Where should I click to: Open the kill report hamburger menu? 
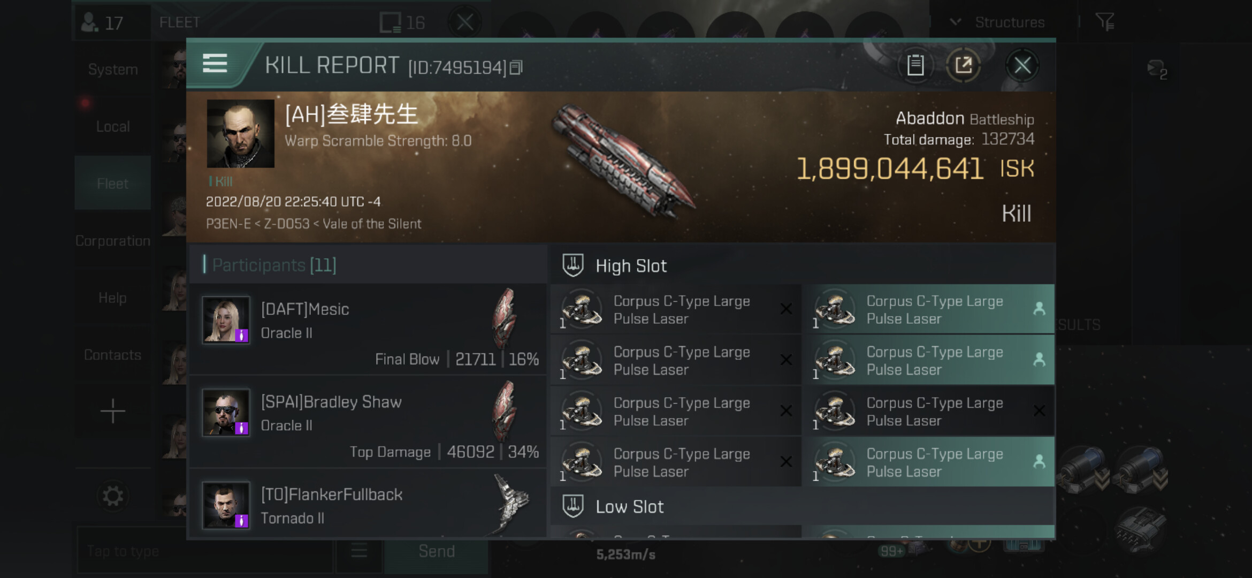pyautogui.click(x=215, y=64)
